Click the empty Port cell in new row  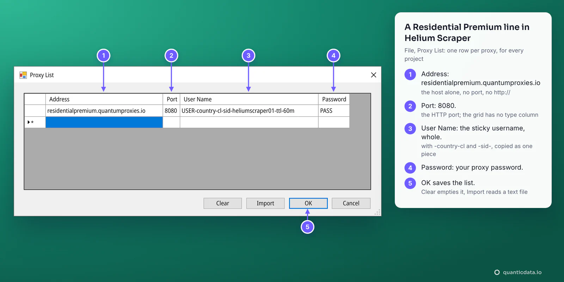click(x=171, y=122)
